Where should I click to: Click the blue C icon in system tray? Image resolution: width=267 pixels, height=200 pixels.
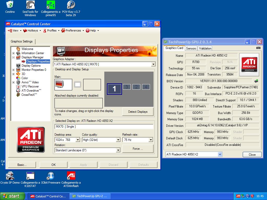coord(248,196)
